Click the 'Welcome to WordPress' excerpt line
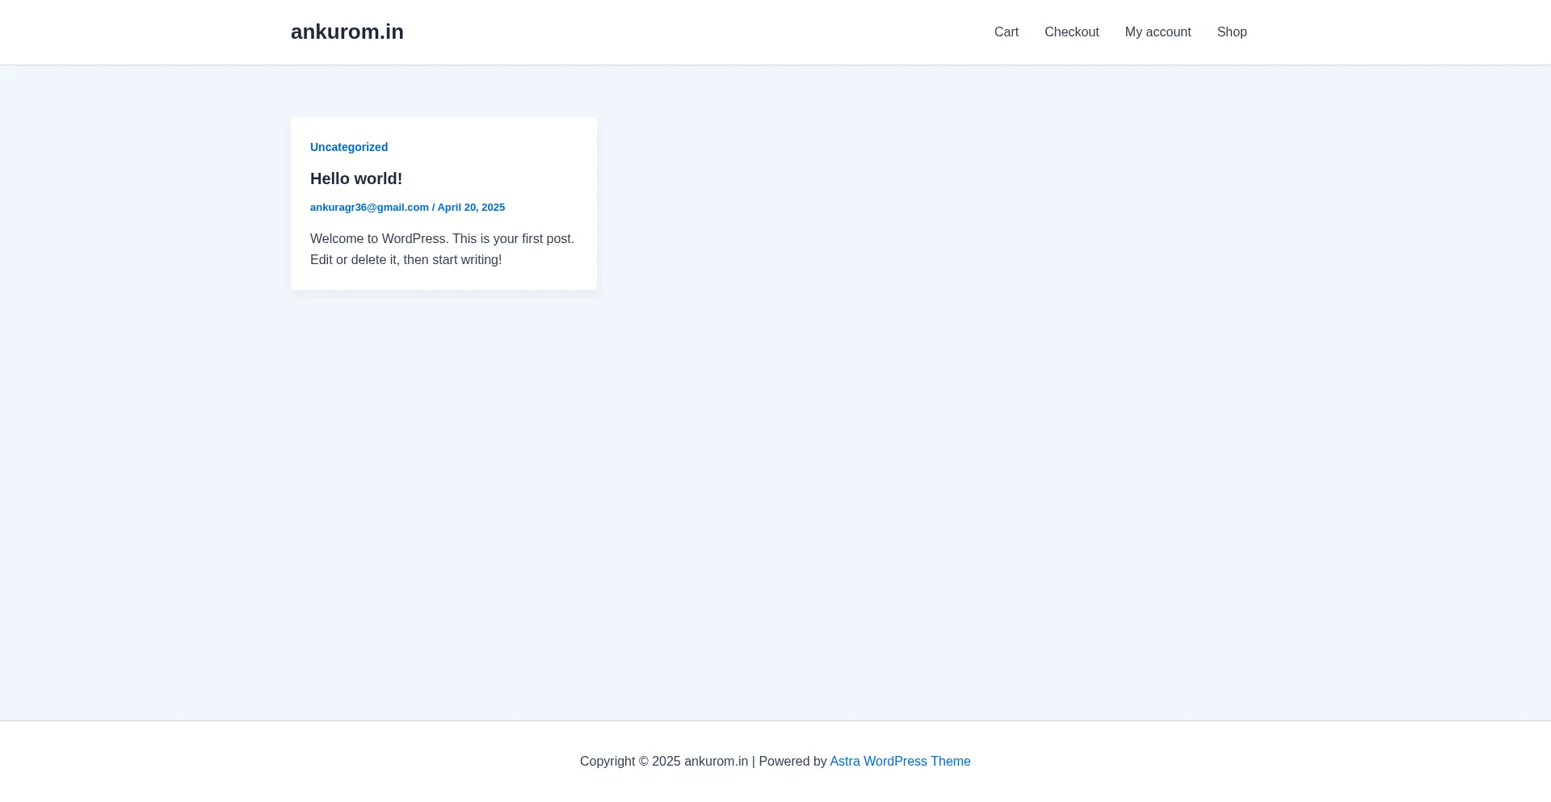 click(x=442, y=239)
